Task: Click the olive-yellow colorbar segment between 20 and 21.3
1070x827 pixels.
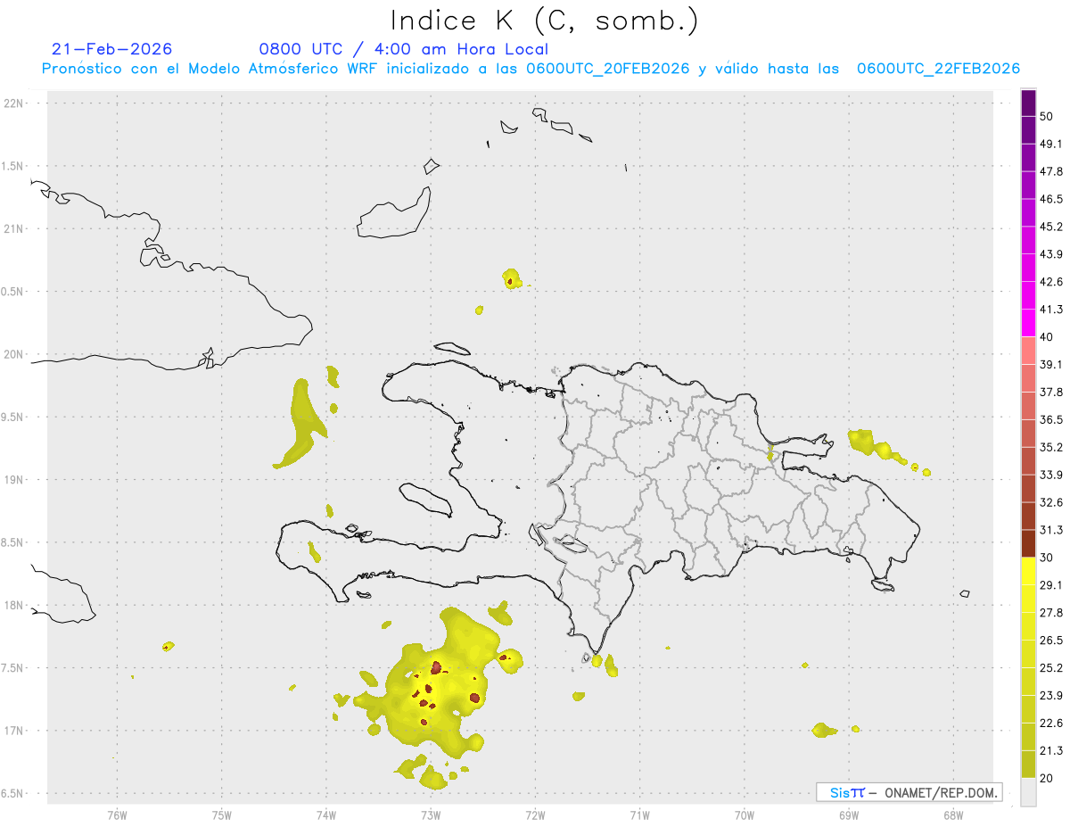Action: 1028,765
